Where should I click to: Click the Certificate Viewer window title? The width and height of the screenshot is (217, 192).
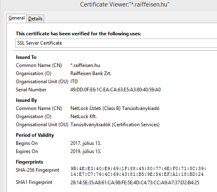click(125, 4)
